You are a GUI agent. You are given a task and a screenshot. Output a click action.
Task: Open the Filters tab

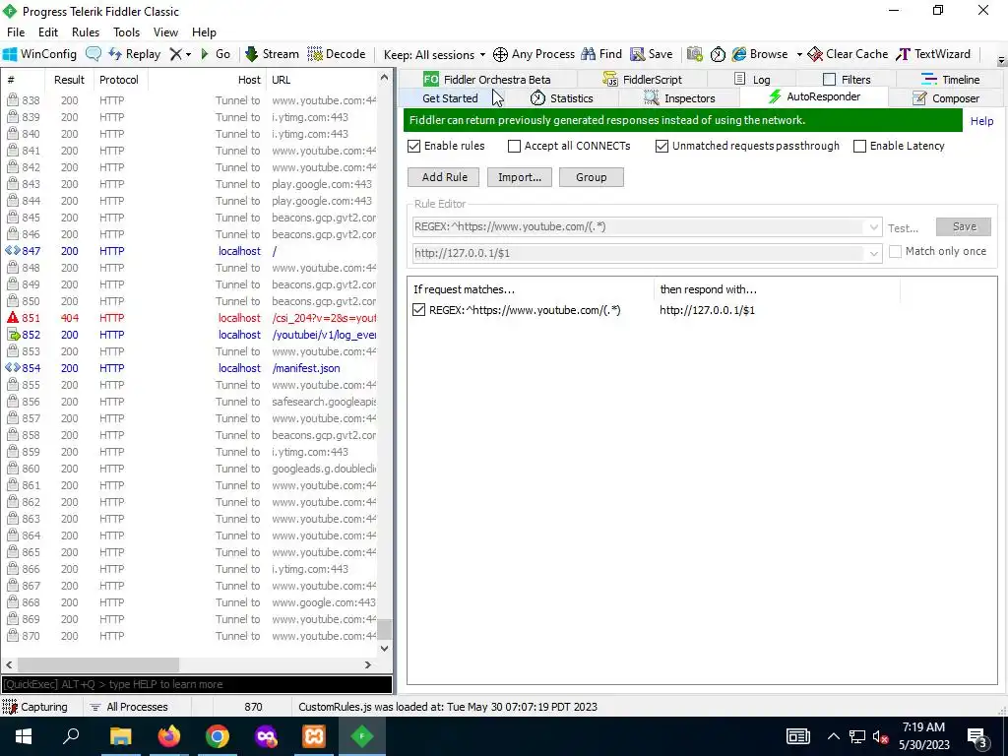coord(847,80)
